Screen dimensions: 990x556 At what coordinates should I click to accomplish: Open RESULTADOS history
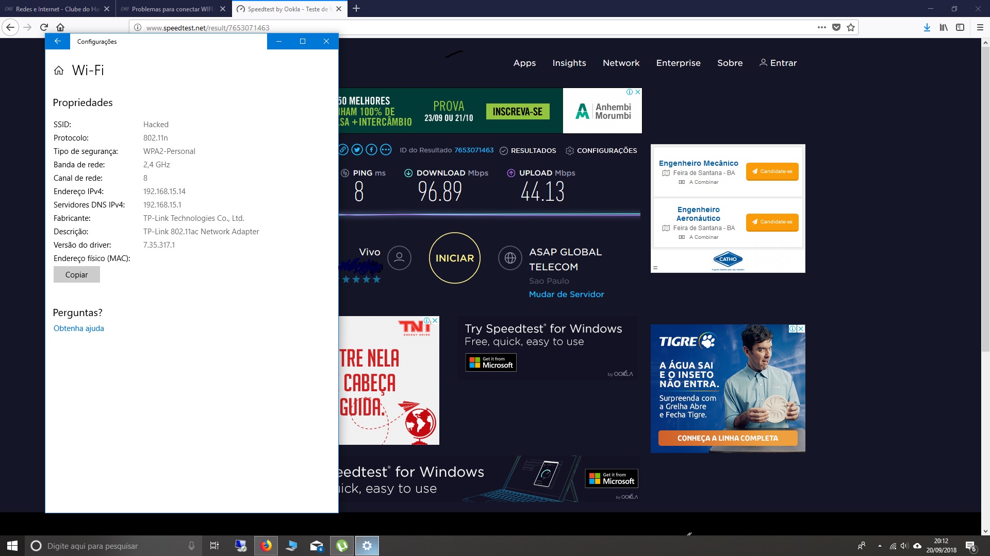click(x=528, y=150)
